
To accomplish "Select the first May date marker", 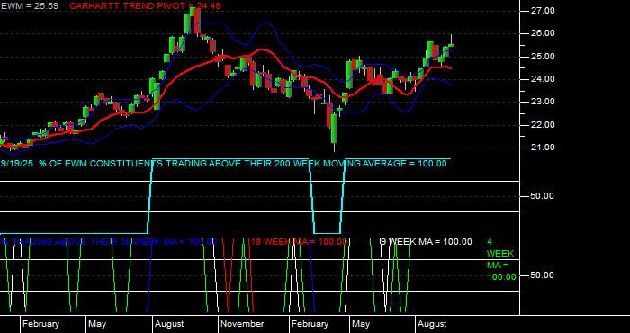I will (97, 324).
